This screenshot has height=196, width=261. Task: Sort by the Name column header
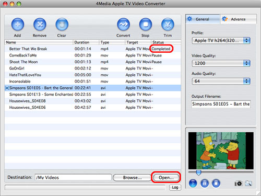pos(39,42)
